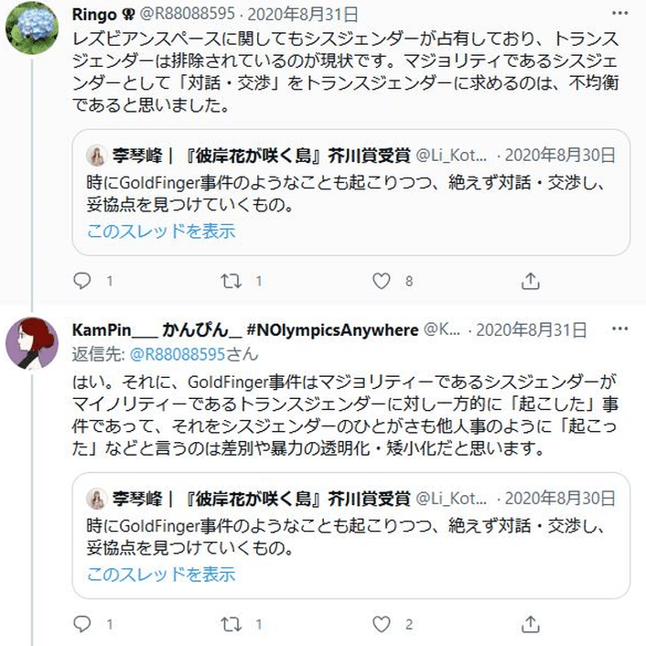Retweet KamPin's tweet
This screenshot has width=646, height=646.
click(231, 624)
